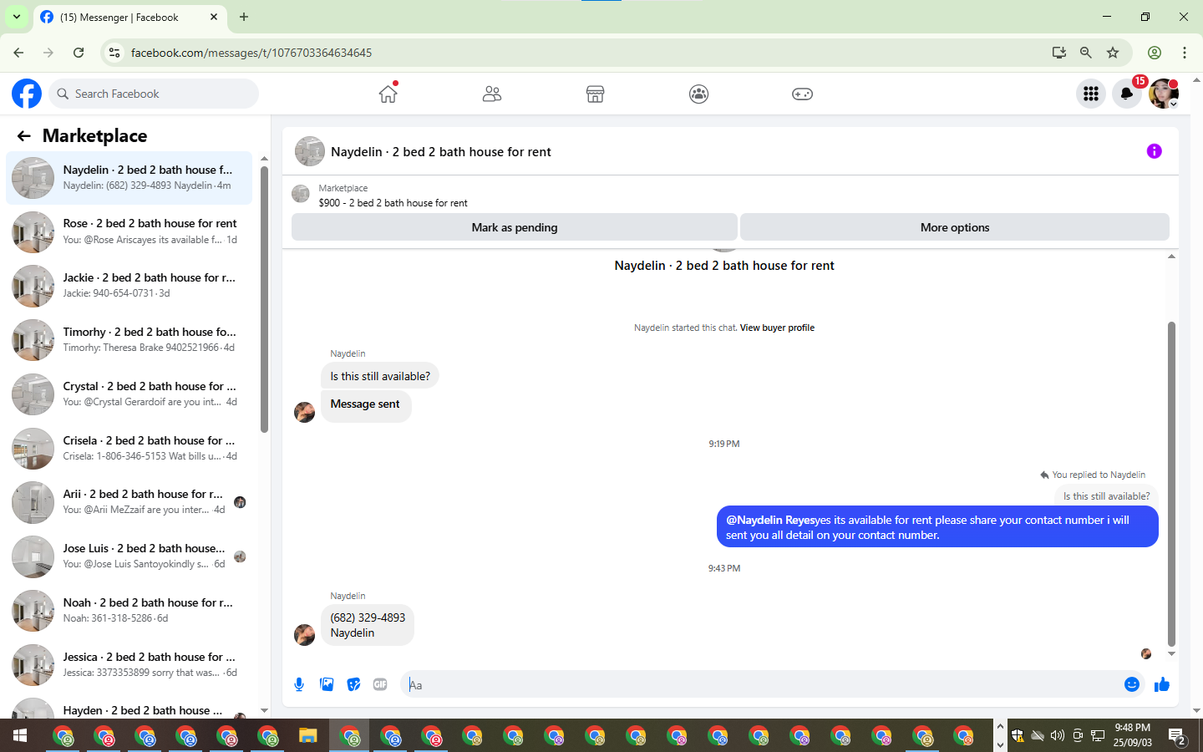This screenshot has height=752, width=1203.
Task: Open the Friends icon in top navigation
Action: pos(492,94)
